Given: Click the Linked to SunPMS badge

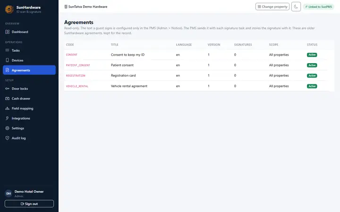Looking at the screenshot, I should (x=319, y=7).
